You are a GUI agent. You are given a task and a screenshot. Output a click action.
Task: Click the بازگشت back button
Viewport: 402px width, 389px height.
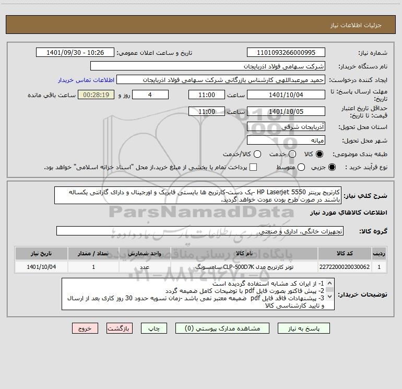(120, 328)
